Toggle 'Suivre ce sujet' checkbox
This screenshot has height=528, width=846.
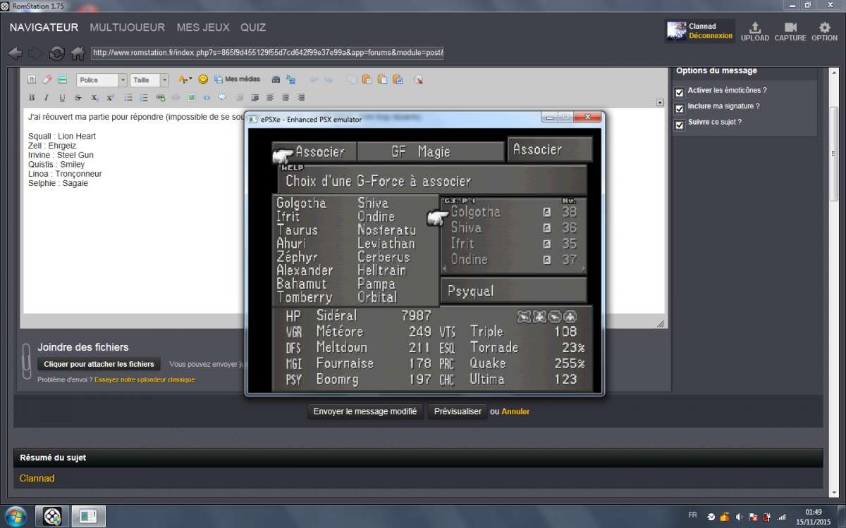point(680,125)
